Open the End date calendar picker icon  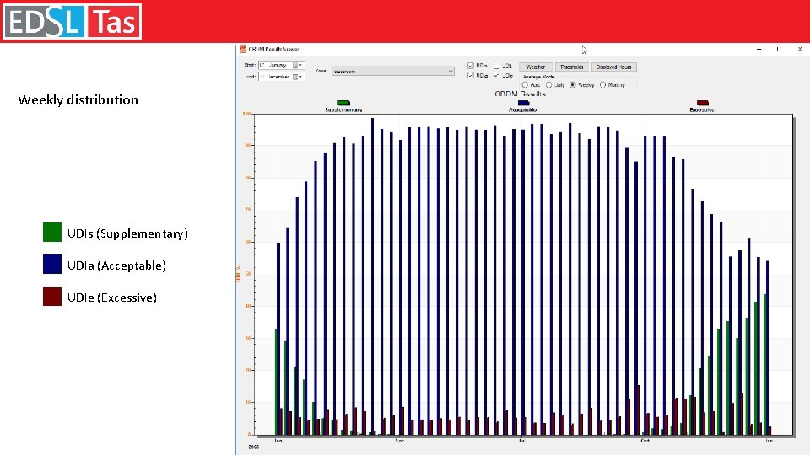pyautogui.click(x=295, y=77)
